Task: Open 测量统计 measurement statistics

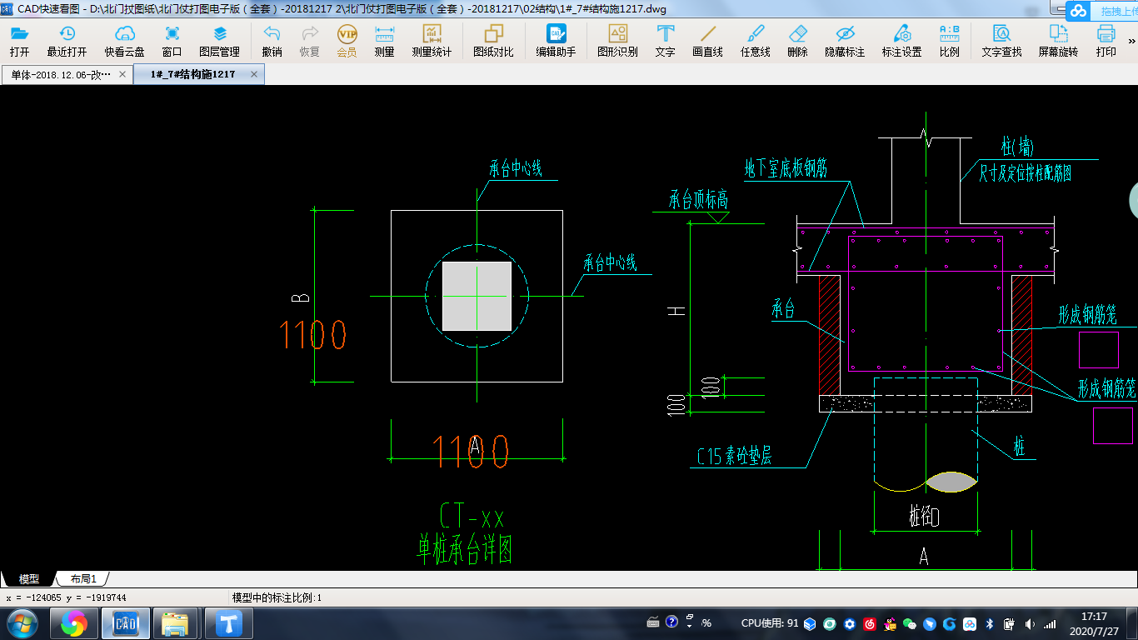Action: [432, 39]
